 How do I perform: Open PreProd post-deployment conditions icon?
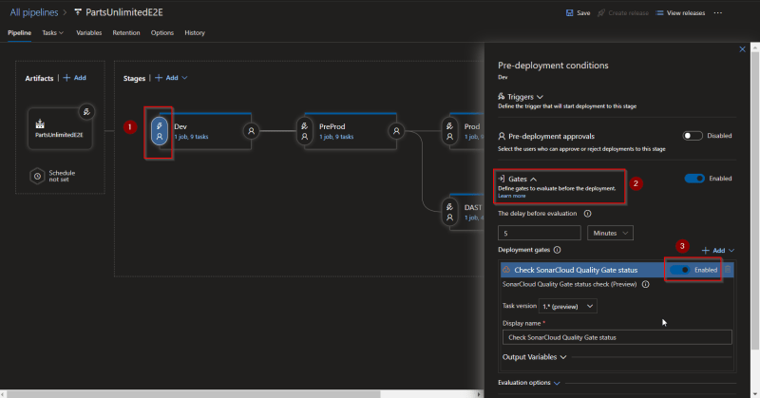point(396,131)
